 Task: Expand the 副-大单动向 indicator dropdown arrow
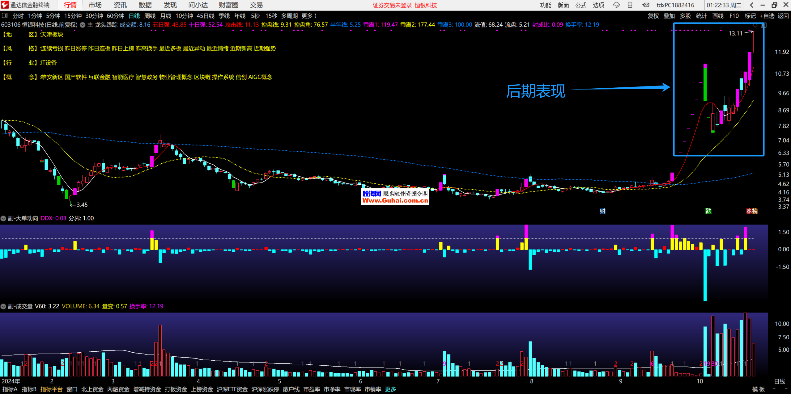pyautogui.click(x=3, y=219)
